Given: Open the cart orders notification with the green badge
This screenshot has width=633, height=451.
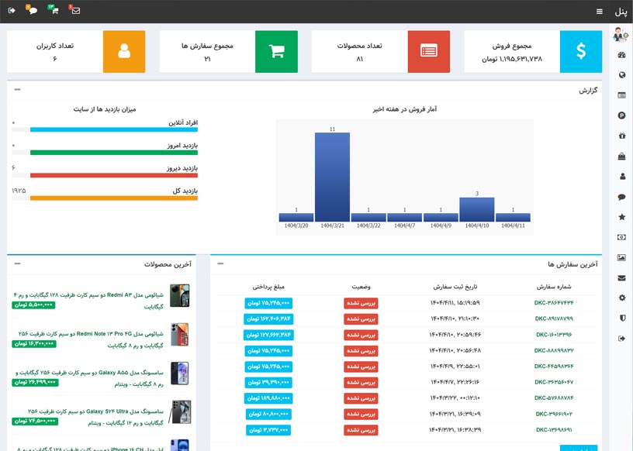Looking at the screenshot, I should (54, 9).
